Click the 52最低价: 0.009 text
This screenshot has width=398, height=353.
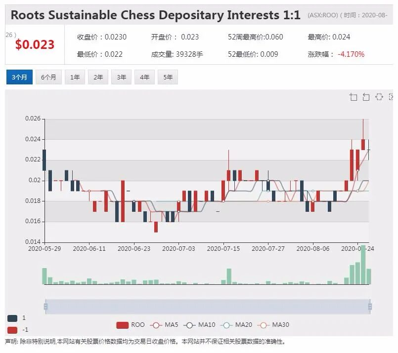pyautogui.click(x=253, y=54)
